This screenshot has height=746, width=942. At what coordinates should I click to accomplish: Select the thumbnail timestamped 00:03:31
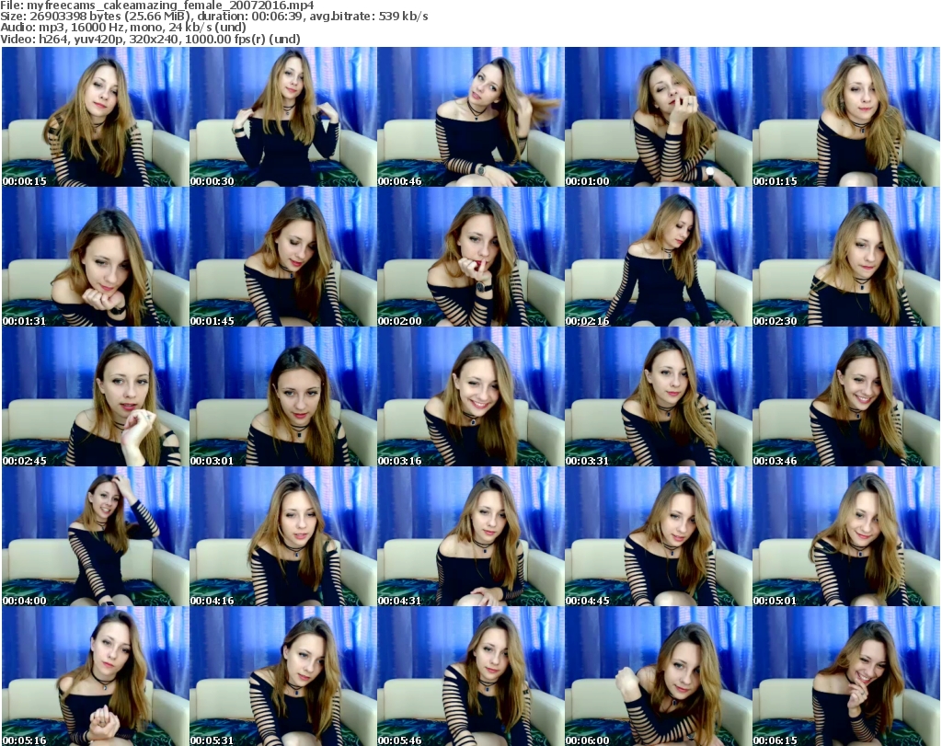(x=658, y=396)
